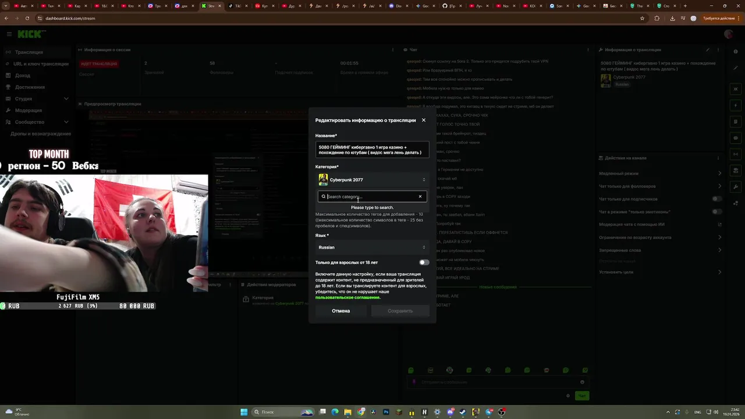Open chat settings gear icon
745x419 pixels.
point(568,396)
